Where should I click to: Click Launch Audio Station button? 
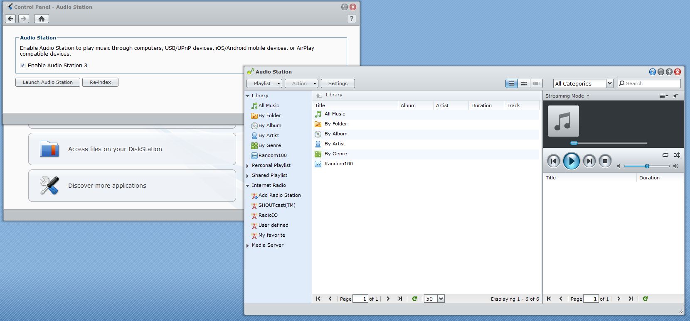pos(48,82)
